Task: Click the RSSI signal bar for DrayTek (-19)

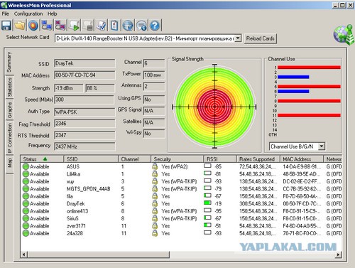Action: coord(207,203)
